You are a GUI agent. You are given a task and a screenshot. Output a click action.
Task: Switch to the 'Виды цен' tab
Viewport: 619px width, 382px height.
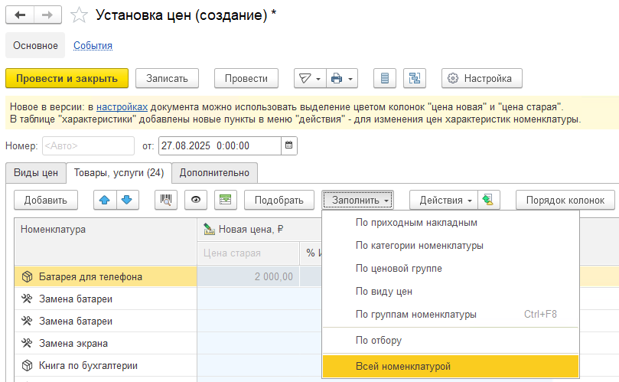point(36,172)
